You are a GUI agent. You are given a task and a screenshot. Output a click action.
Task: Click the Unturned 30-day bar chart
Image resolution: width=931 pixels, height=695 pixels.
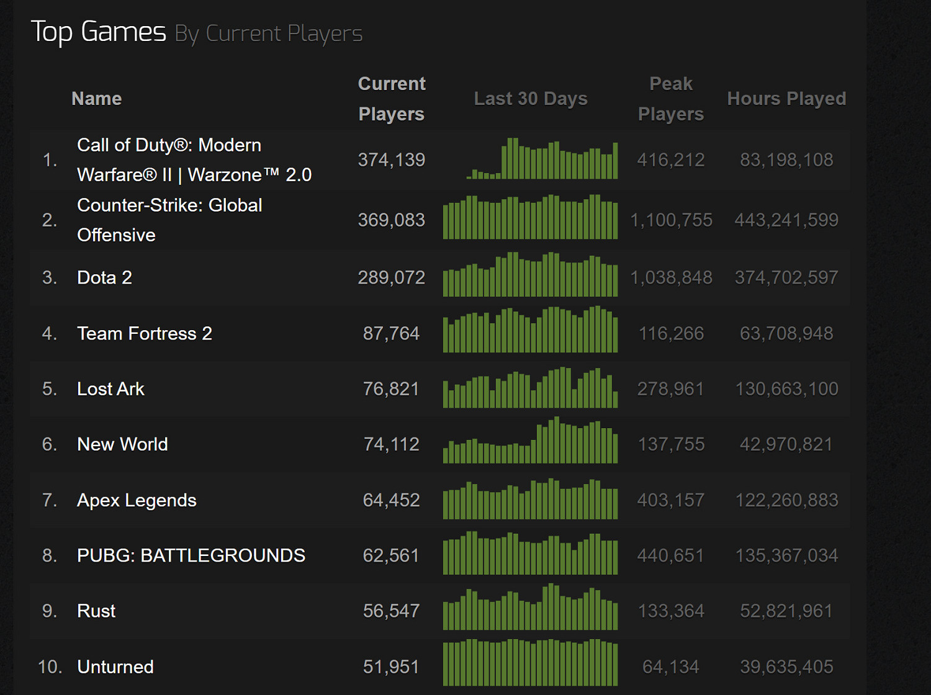coord(530,663)
